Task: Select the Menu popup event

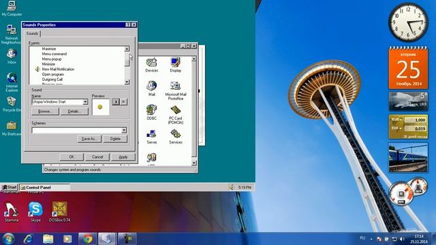Action: pyautogui.click(x=52, y=59)
